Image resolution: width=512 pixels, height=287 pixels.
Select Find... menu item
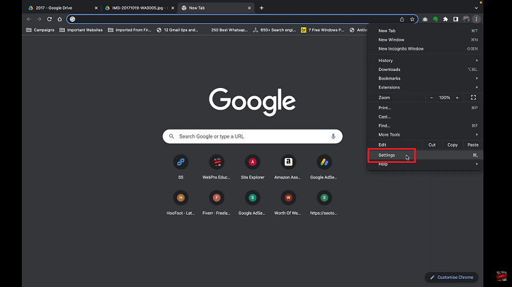tap(425, 125)
